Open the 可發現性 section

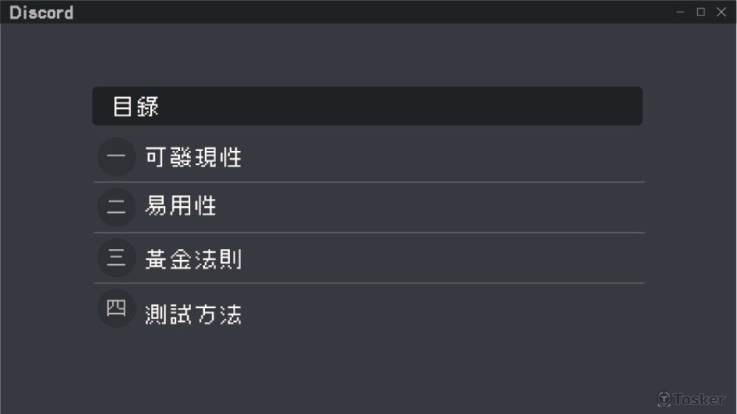pos(193,158)
